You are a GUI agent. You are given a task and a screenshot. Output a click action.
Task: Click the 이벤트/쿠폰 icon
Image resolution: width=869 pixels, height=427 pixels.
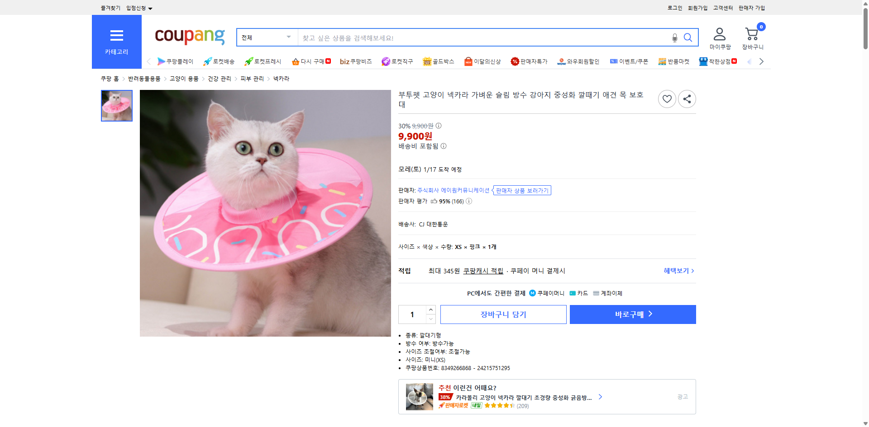(x=614, y=61)
